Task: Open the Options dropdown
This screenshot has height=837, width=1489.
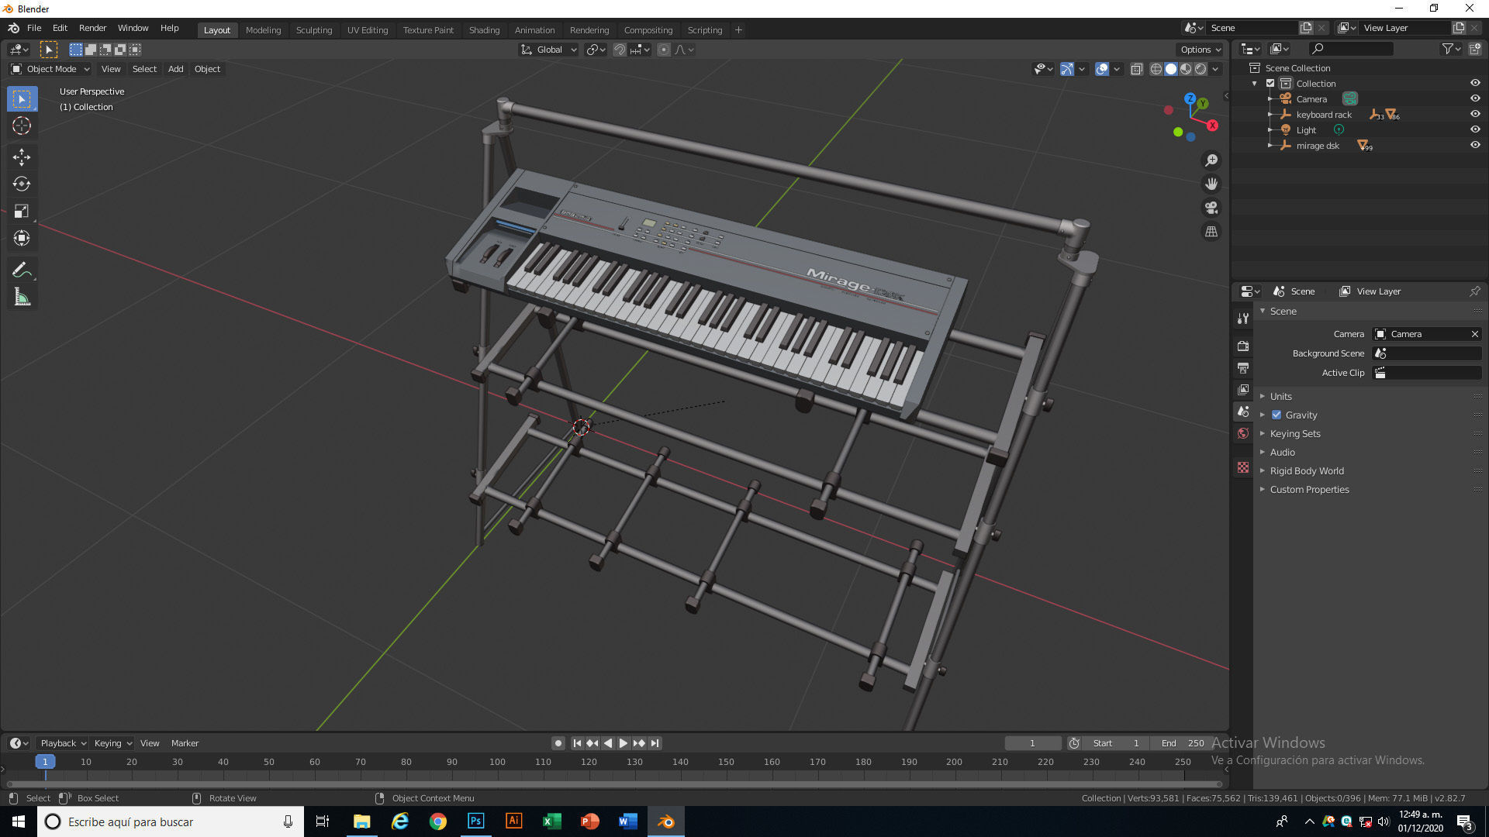Action: point(1201,50)
